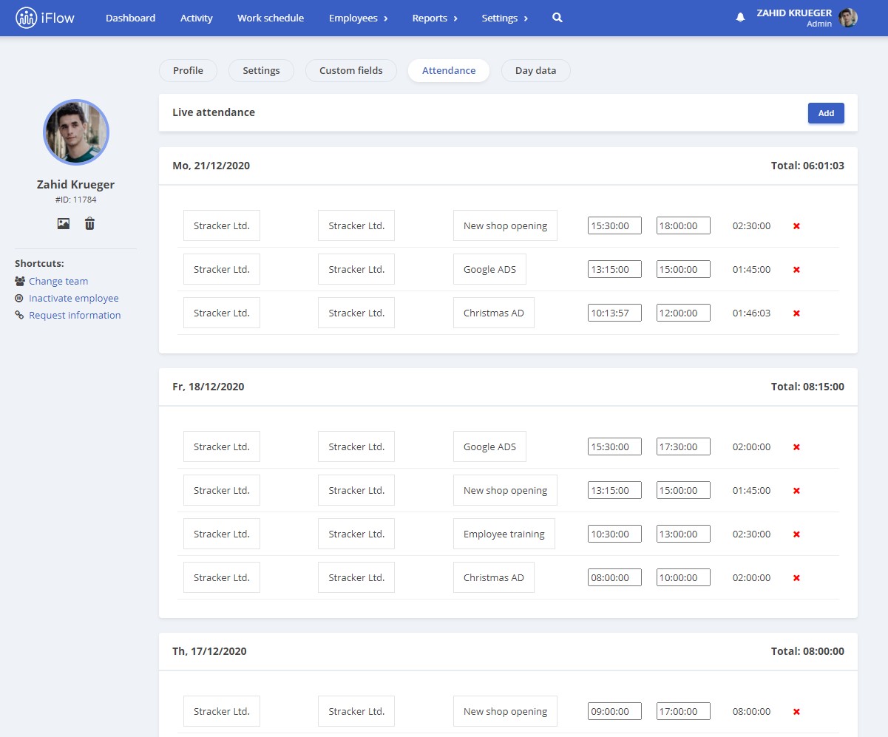Remove the Employee training entry with red X

(x=796, y=534)
